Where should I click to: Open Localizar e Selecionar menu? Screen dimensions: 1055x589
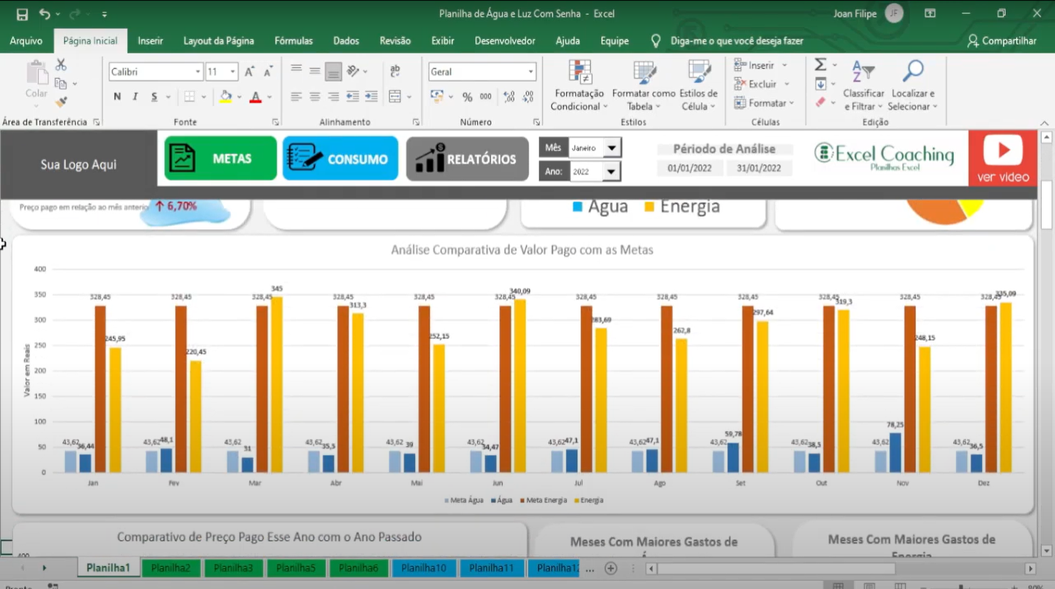[x=913, y=87]
